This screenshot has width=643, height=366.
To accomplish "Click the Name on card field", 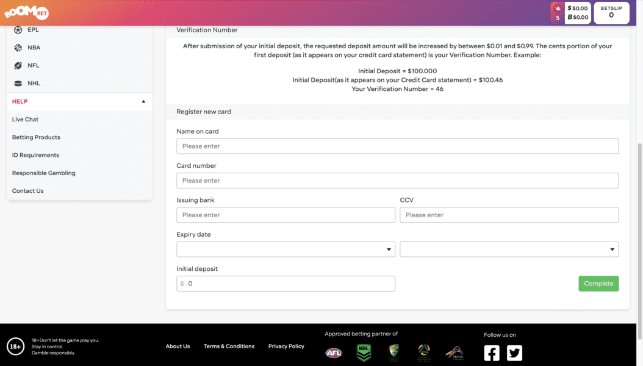I will point(397,146).
